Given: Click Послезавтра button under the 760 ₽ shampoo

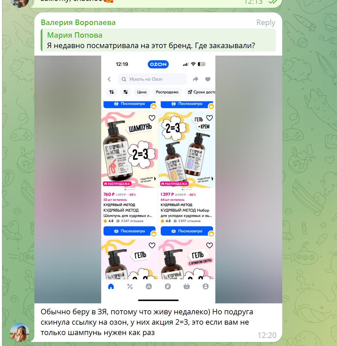Looking at the screenshot, I should coord(129,231).
